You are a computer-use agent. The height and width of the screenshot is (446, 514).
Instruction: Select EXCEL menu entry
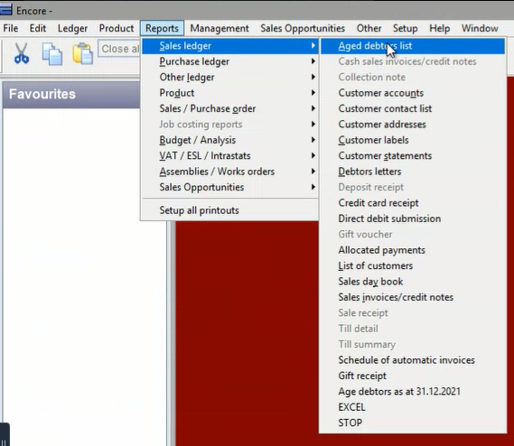coord(413,408)
